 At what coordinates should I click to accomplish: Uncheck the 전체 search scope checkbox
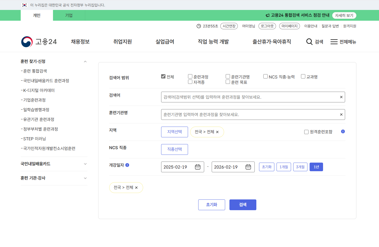(163, 76)
